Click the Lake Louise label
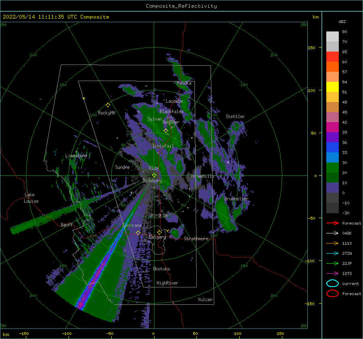Viewport: 363px width, 339px height. tap(31, 198)
